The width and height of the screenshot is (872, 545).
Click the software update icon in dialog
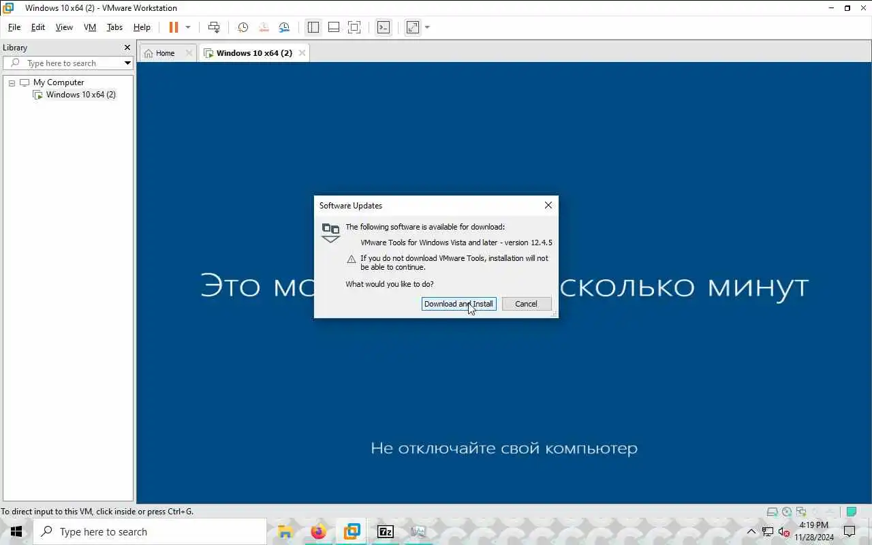(330, 232)
